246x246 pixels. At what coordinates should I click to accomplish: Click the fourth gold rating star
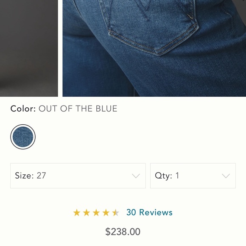tap(106, 213)
